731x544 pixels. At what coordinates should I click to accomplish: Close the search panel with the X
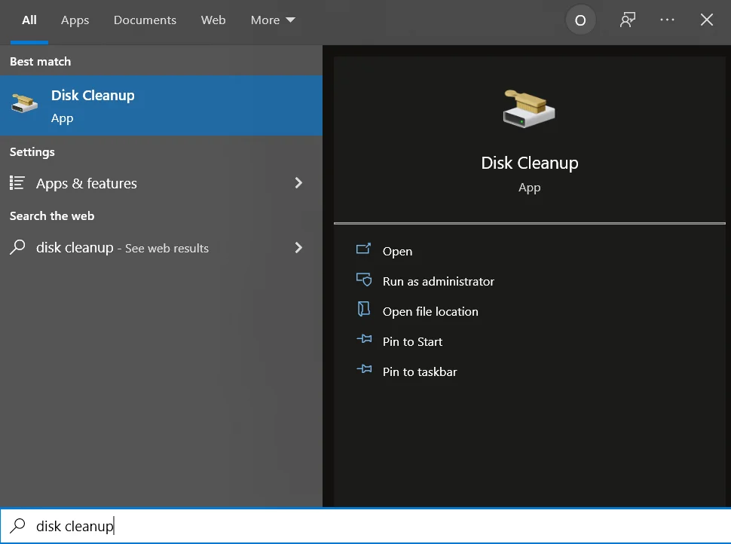point(707,20)
